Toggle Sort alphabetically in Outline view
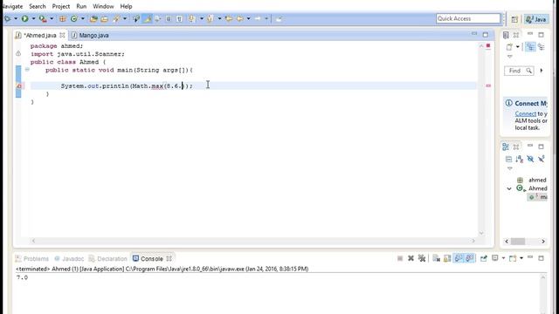 [x=520, y=159]
